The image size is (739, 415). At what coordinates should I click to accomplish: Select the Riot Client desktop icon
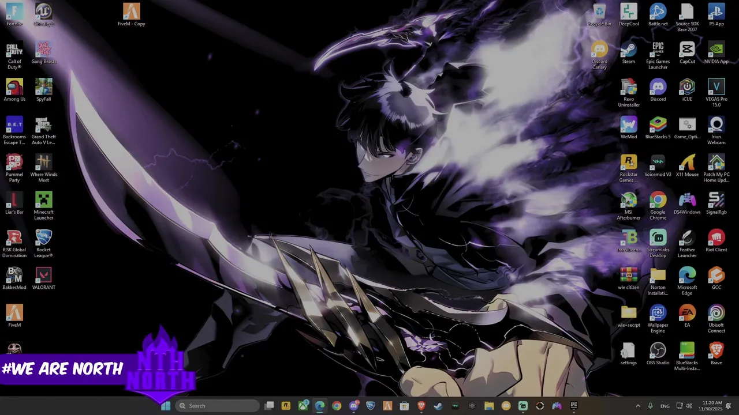click(716, 241)
